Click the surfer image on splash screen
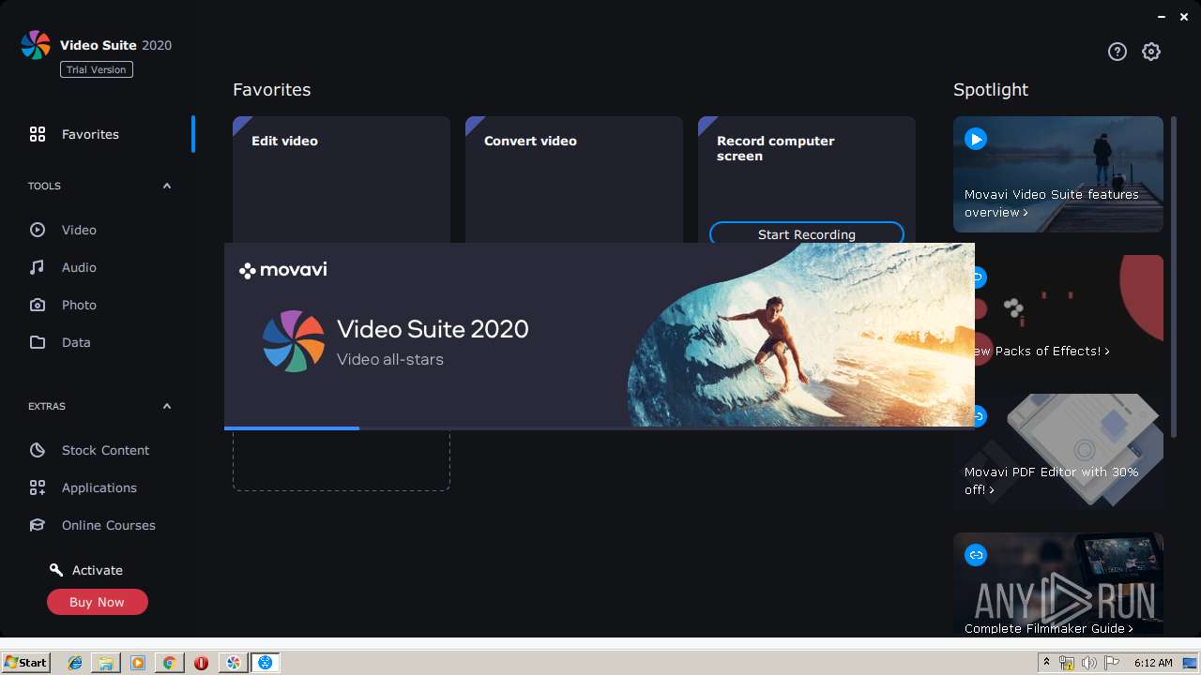Image resolution: width=1201 pixels, height=675 pixels. pyautogui.click(x=801, y=335)
